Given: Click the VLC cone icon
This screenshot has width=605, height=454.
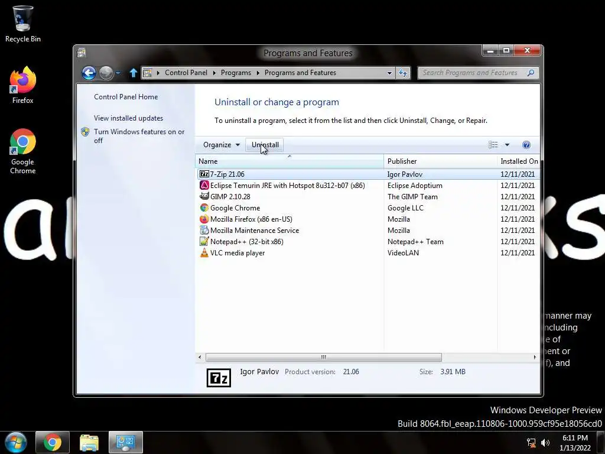Looking at the screenshot, I should (204, 252).
